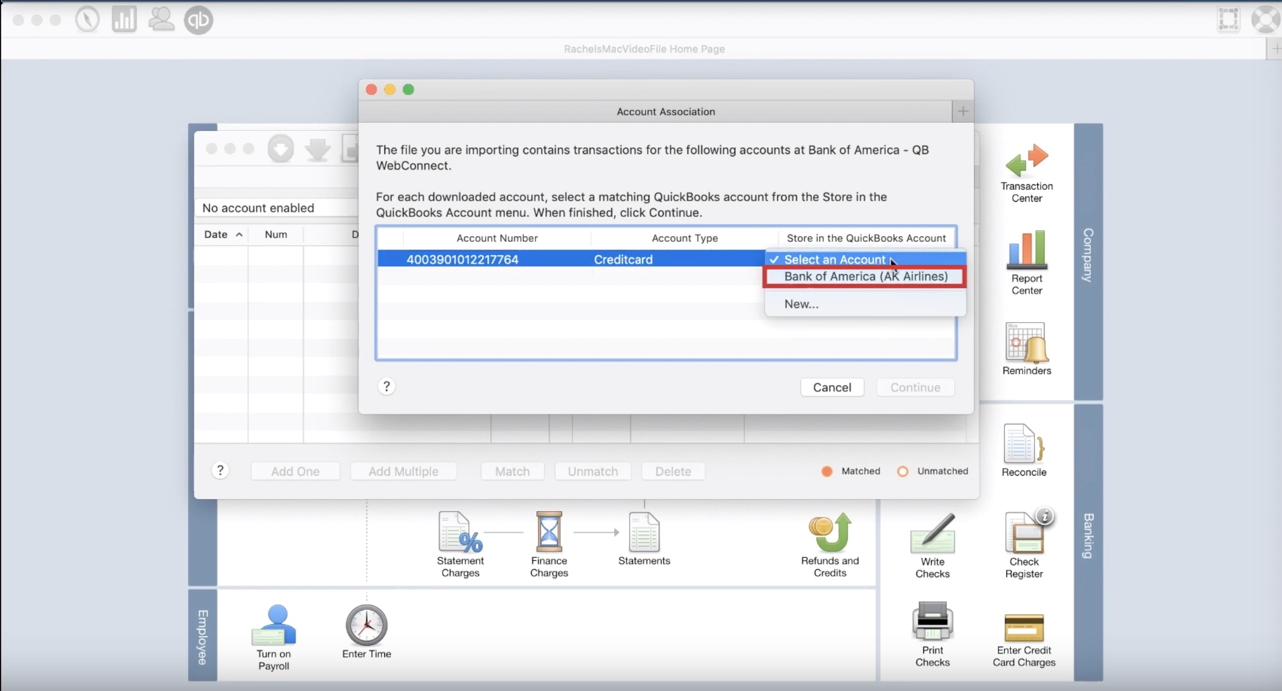Click Cancel in Account Association dialog
The image size is (1282, 691).
point(832,387)
